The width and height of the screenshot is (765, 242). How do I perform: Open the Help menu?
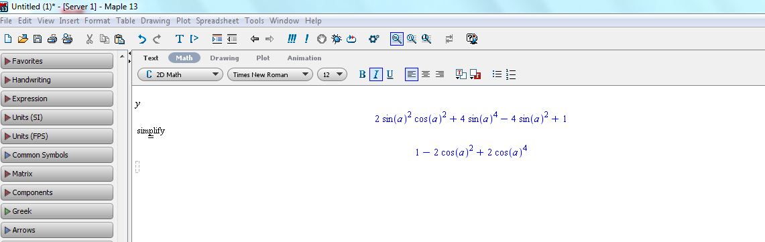click(x=313, y=21)
